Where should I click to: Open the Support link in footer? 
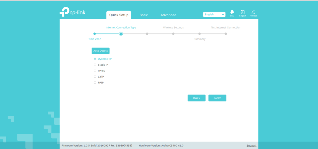251,146
